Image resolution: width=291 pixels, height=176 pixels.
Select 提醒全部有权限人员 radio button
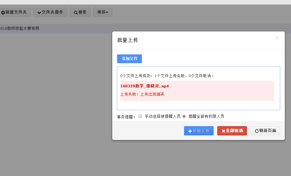pos(184,116)
